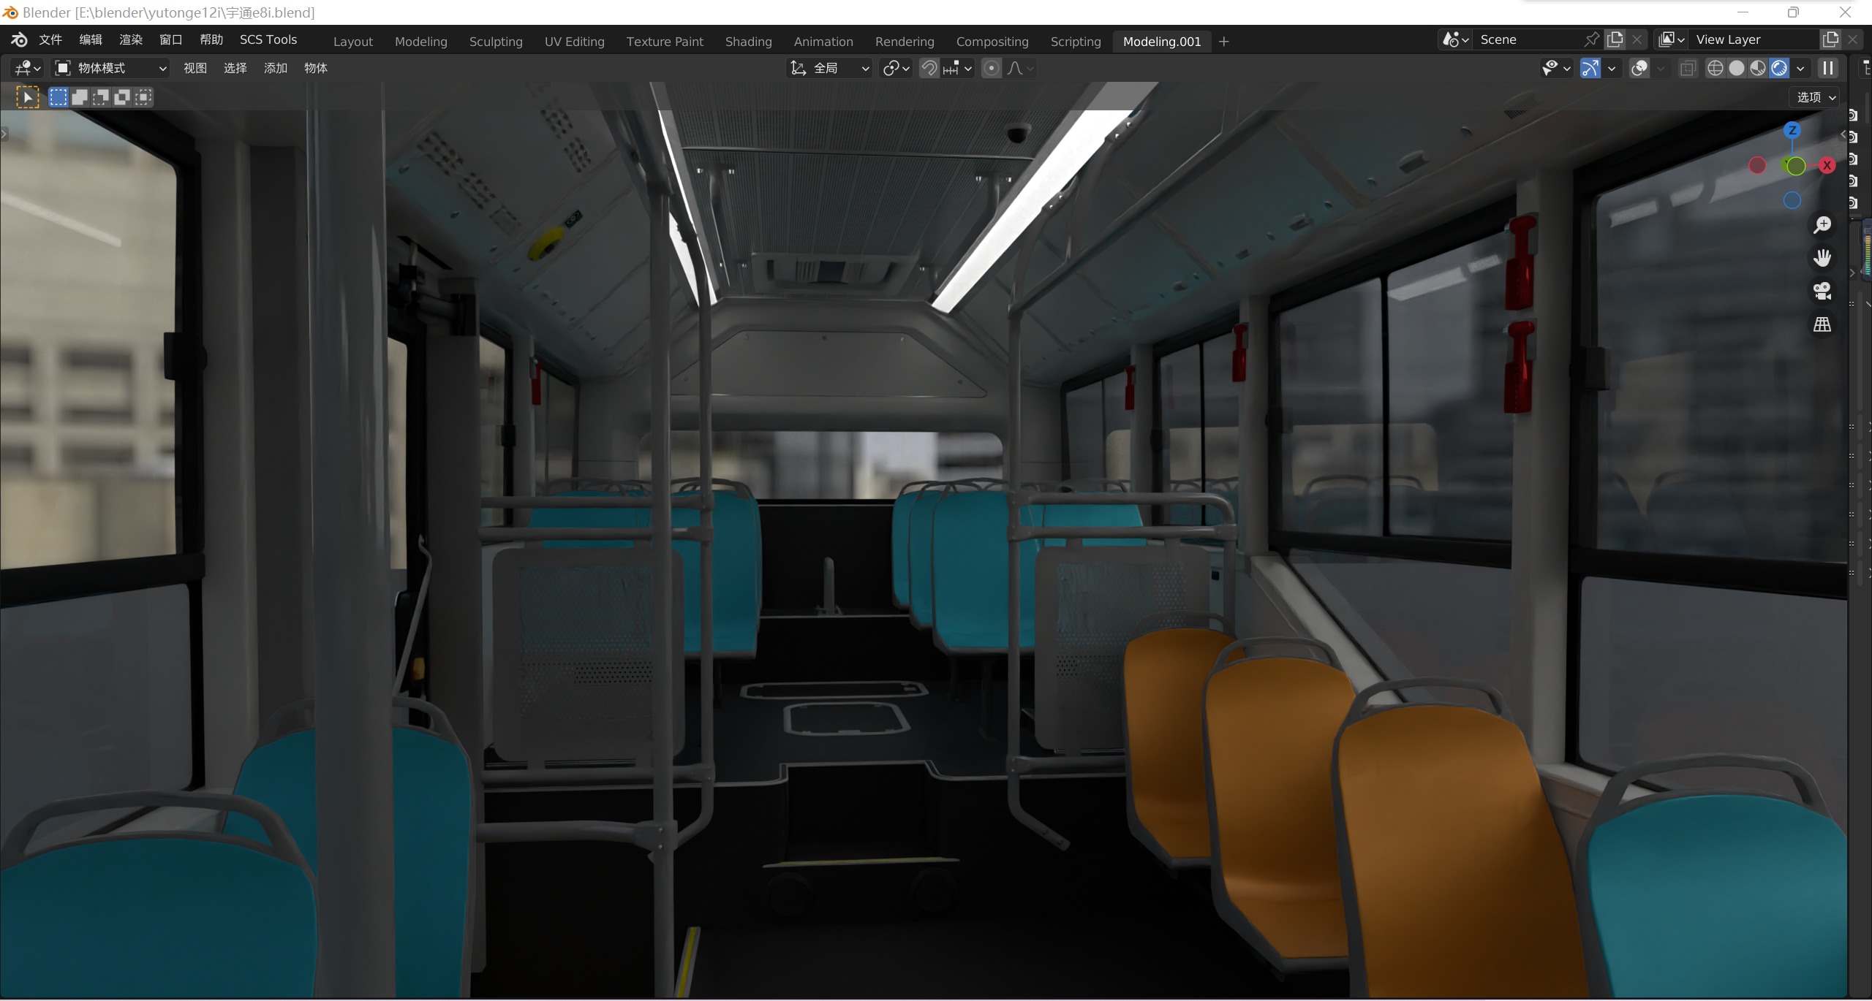1872x1001 pixels.
Task: Choose the extend selection mode
Action: [x=79, y=97]
